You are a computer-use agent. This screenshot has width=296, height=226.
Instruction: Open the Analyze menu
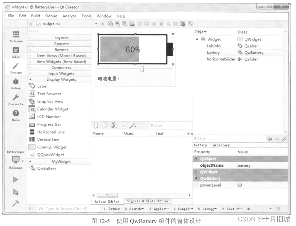tap(70, 16)
